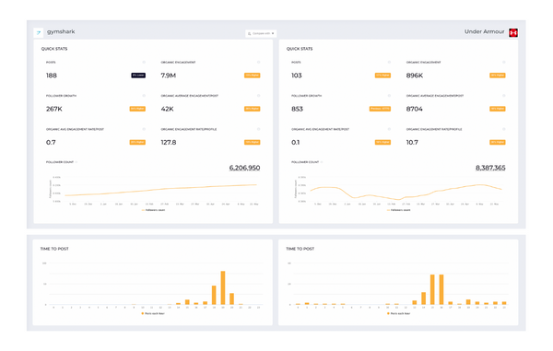Toggle Posts each hour legend under Under Armour chart
This screenshot has width=553, height=351.
tap(398, 313)
